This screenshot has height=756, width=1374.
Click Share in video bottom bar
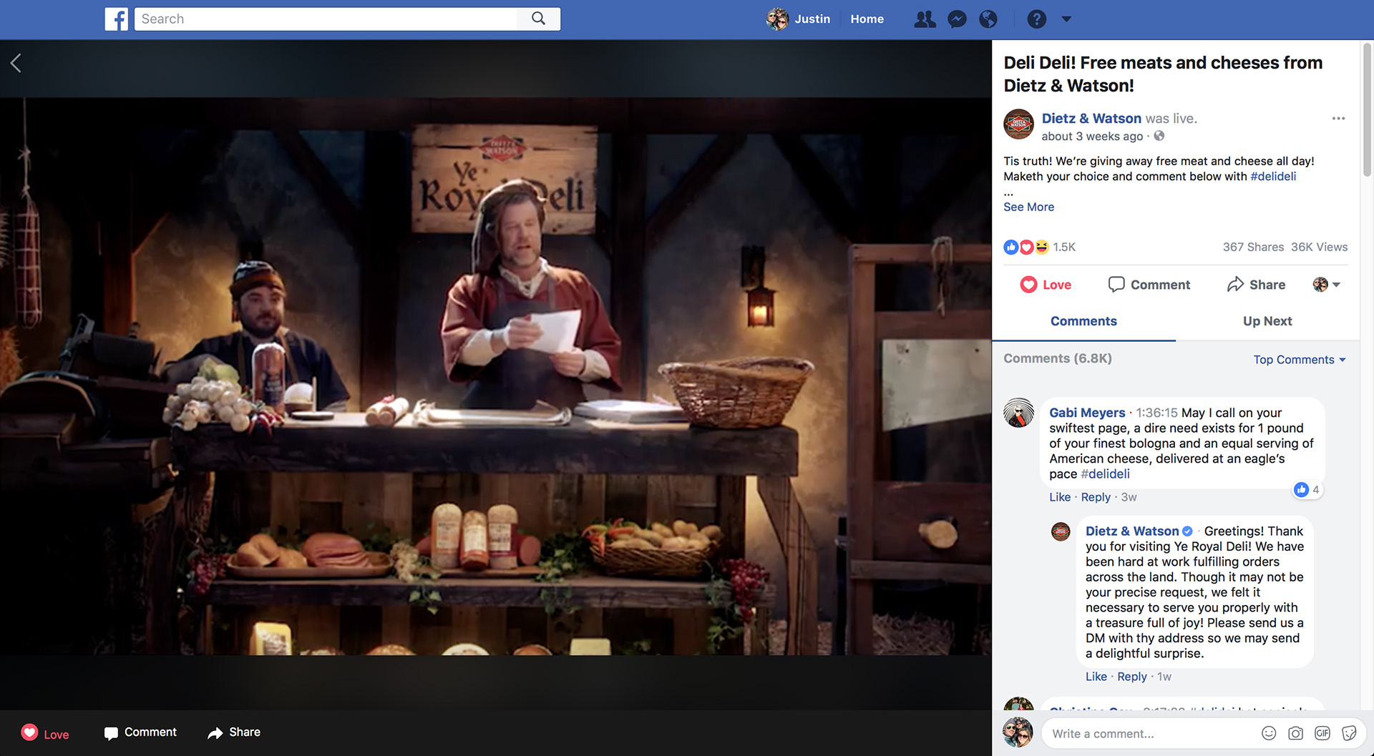(x=234, y=732)
